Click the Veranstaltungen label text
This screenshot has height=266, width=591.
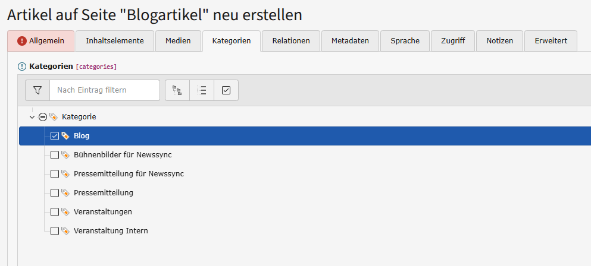pyautogui.click(x=103, y=212)
